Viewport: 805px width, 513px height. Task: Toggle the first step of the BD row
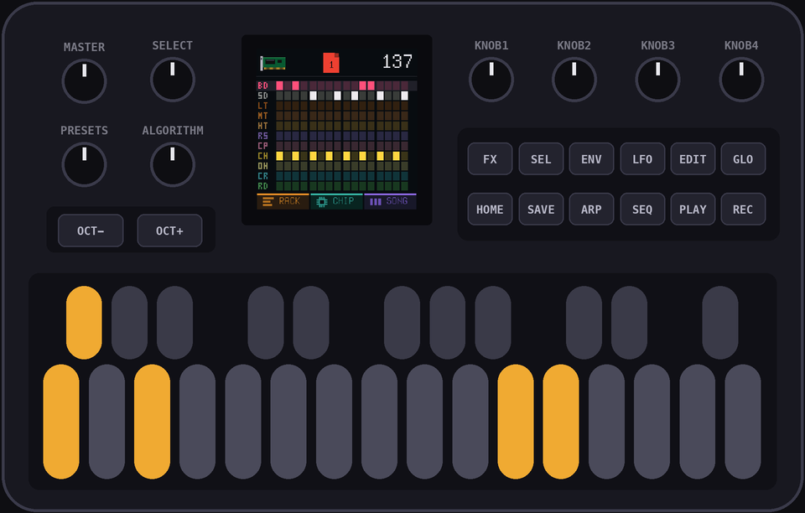(280, 85)
